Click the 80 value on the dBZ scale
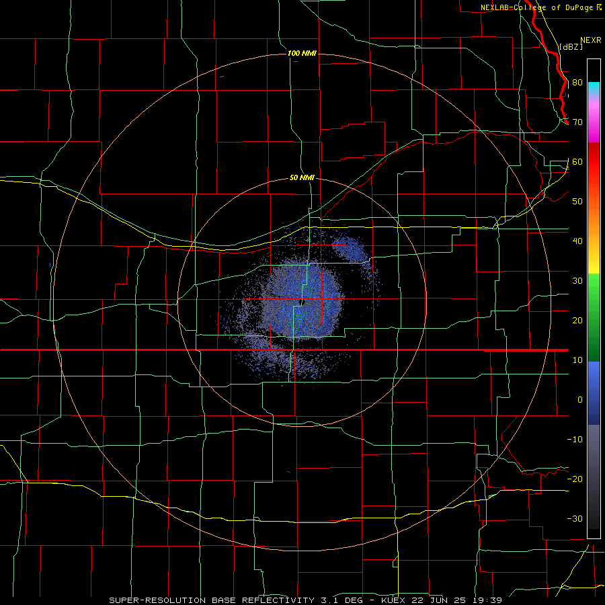Image resolution: width=605 pixels, height=605 pixels. point(577,83)
